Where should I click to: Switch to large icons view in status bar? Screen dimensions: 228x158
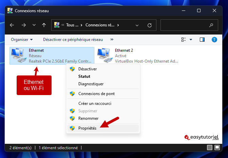pyautogui.click(x=217, y=148)
